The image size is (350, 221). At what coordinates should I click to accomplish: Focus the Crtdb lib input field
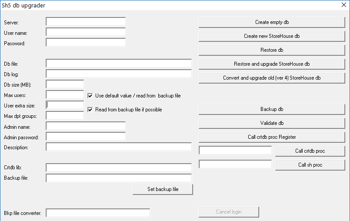pos(119,167)
